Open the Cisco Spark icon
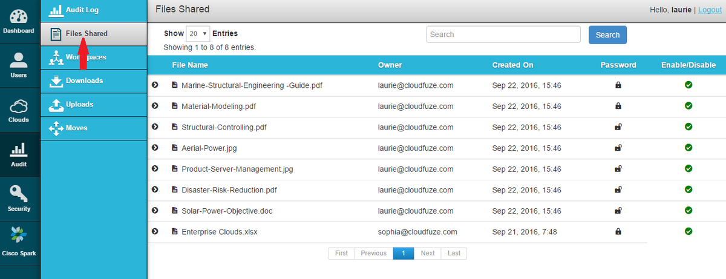Viewport: 726px width, 279px height. point(19,238)
